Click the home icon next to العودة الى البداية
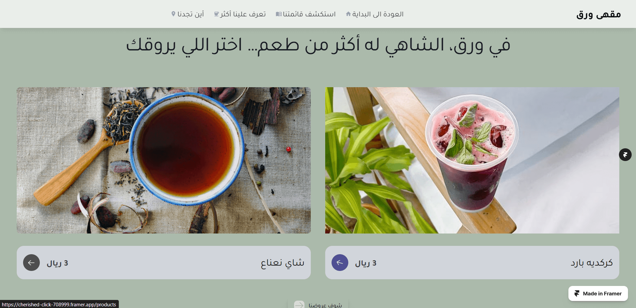The image size is (636, 308). point(348,14)
